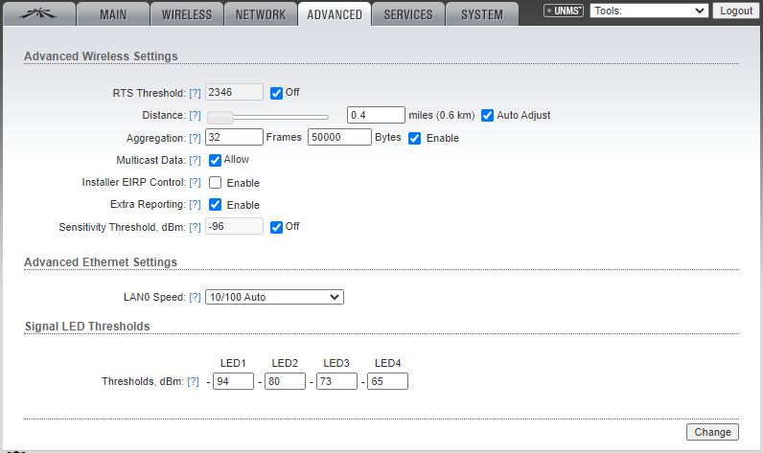Switch to the WIRELESS tab

[187, 14]
